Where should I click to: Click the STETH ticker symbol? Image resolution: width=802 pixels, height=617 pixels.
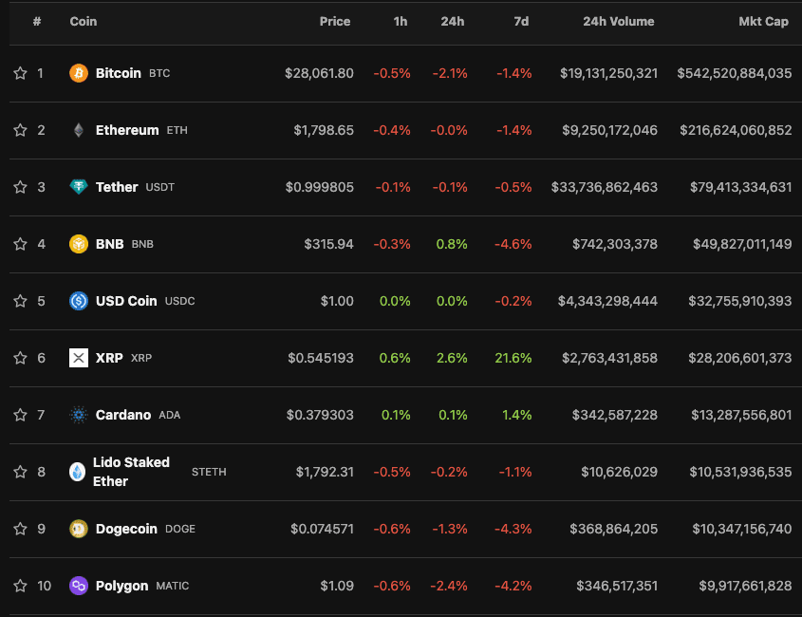coord(209,472)
